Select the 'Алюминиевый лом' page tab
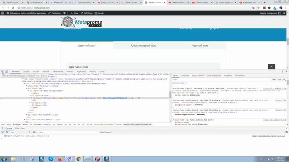289x162 pixels. (144, 45)
